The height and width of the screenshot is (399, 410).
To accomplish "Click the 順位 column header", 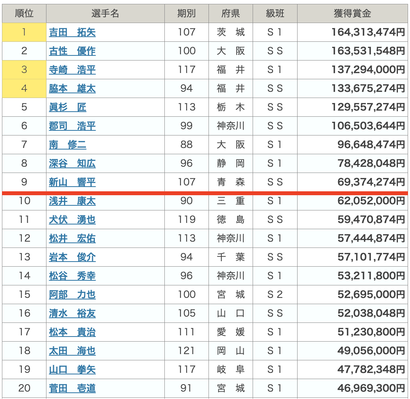I will click(24, 14).
